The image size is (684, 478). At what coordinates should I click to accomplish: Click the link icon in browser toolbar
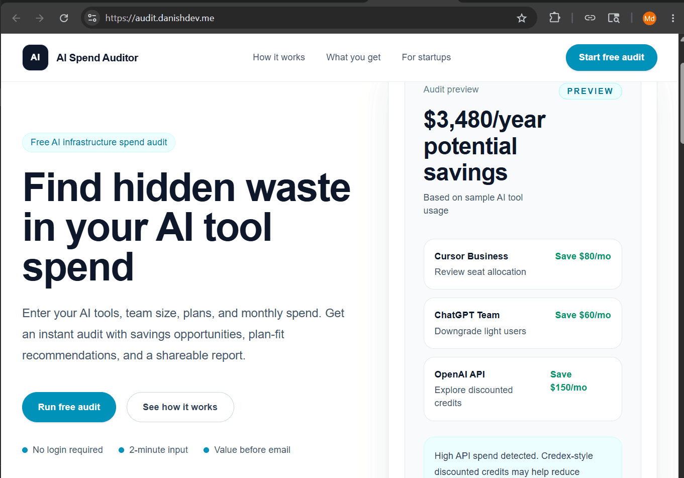[x=590, y=18]
